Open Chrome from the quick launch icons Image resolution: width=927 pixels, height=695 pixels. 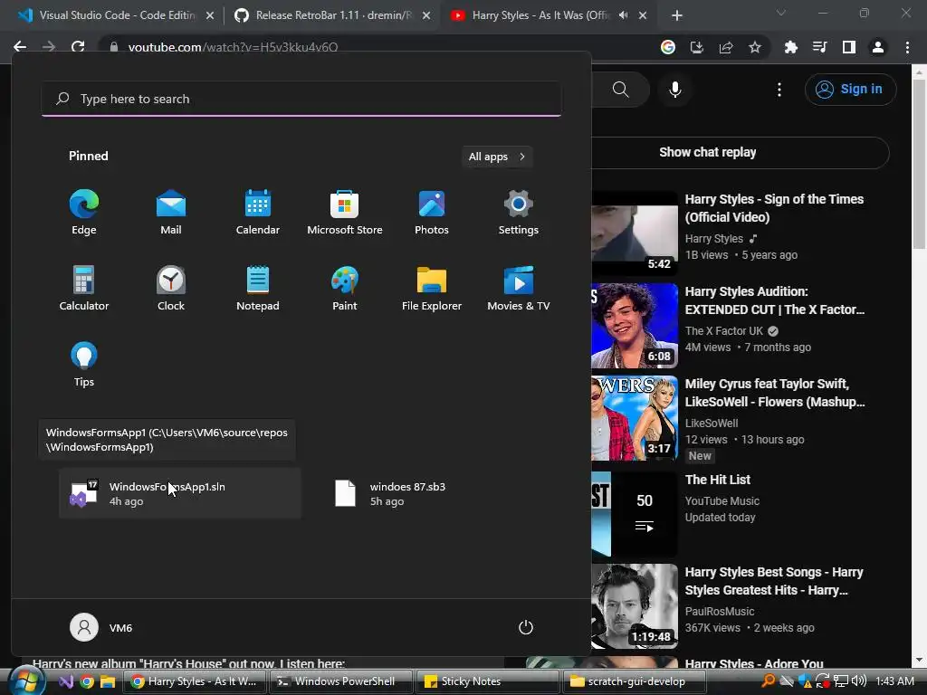pyautogui.click(x=87, y=682)
